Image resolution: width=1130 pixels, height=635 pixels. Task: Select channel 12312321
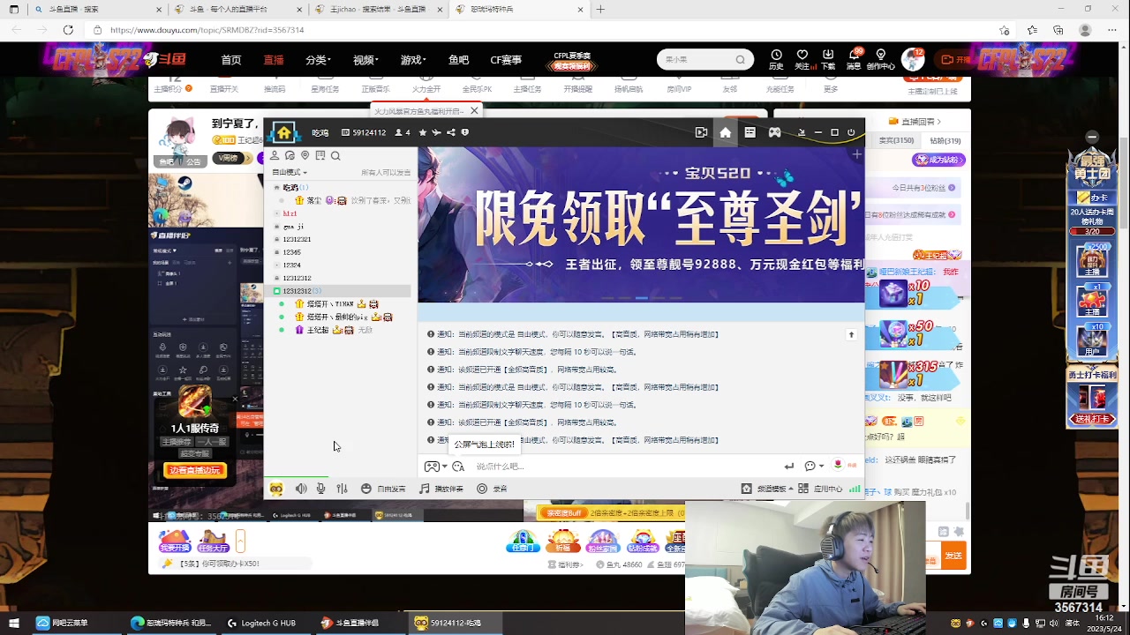pos(296,239)
